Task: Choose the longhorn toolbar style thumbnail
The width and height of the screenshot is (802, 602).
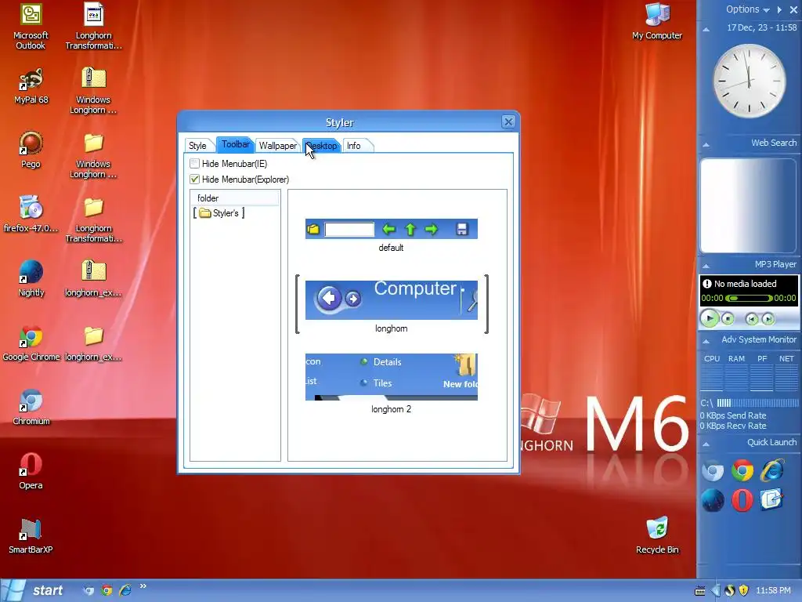Action: click(x=392, y=300)
